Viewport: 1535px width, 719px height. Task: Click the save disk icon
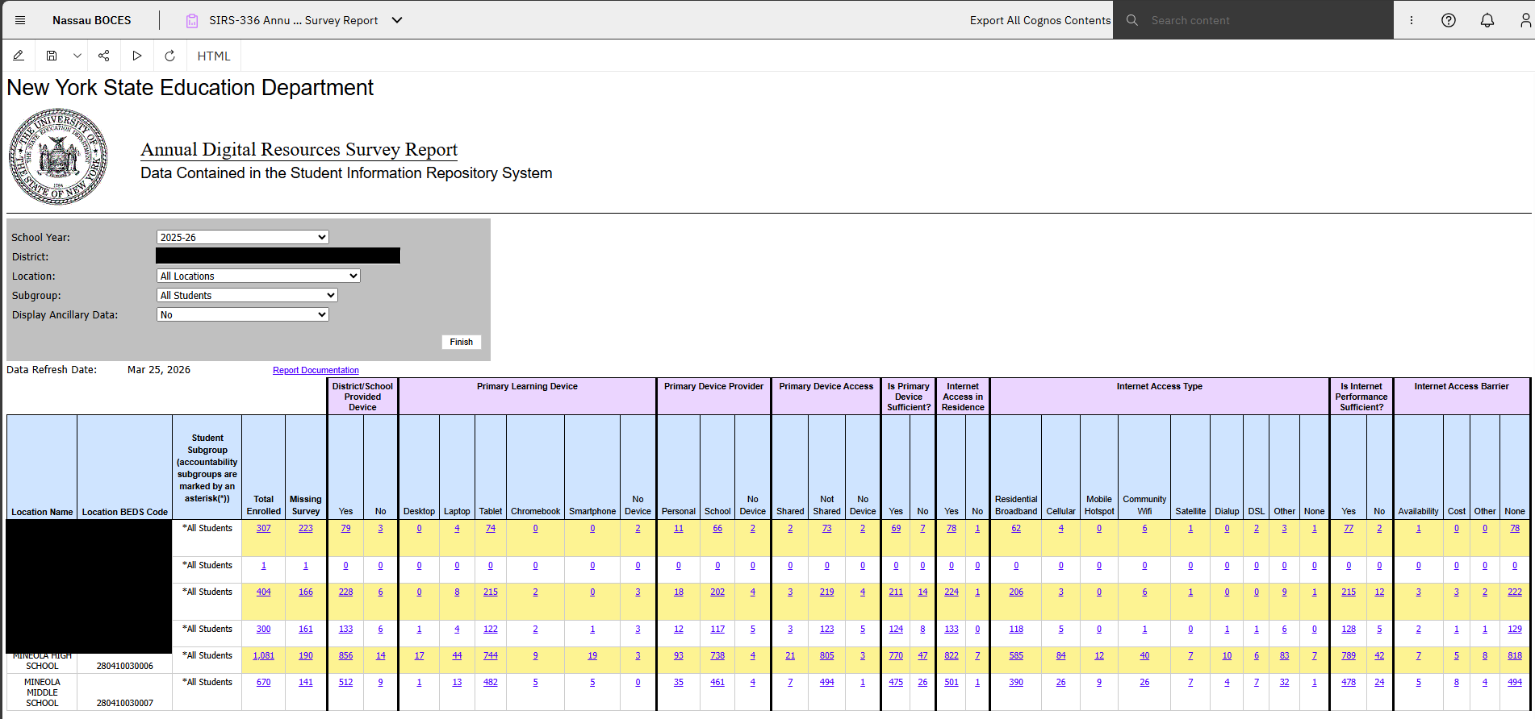coord(52,56)
